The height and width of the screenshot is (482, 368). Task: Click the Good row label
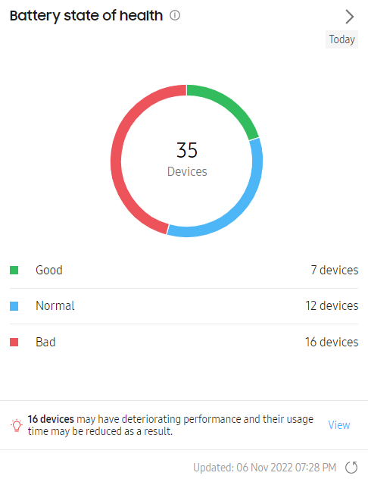click(49, 271)
